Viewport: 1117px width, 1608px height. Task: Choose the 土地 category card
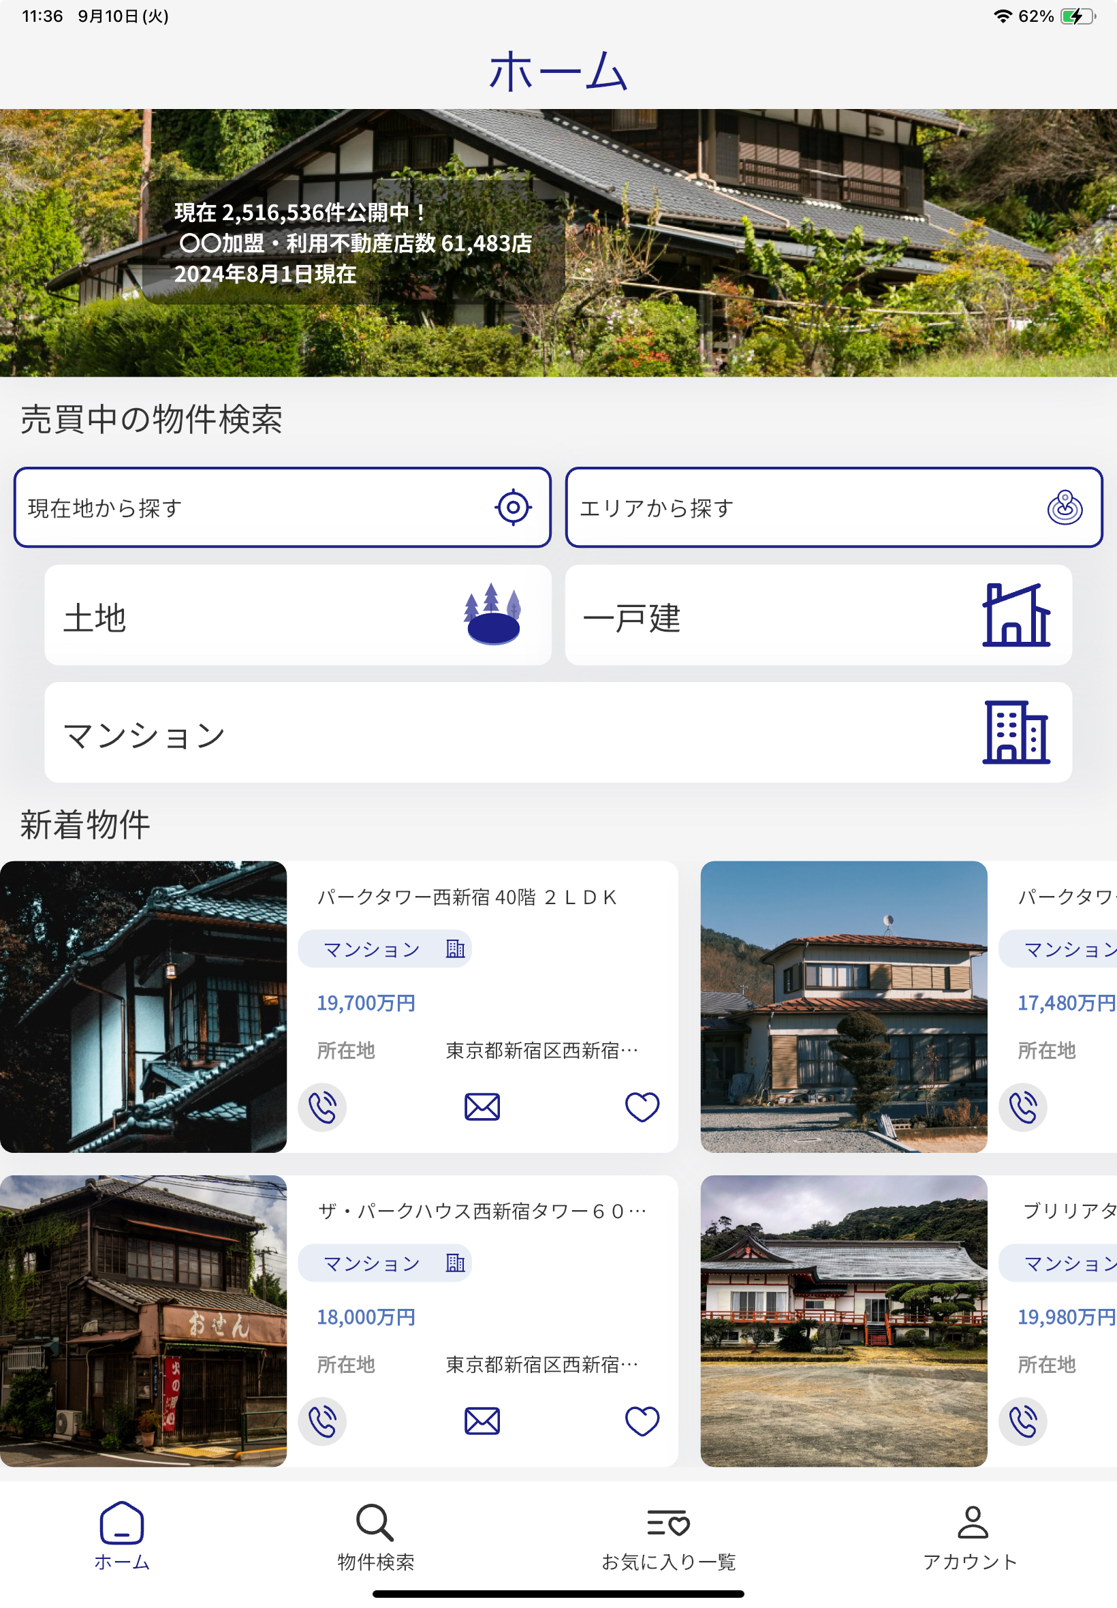click(x=298, y=615)
